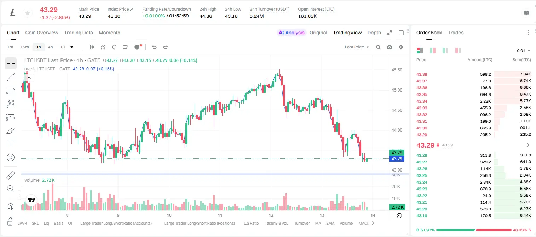Switch chart to Depth view
This screenshot has height=237, width=536.
click(x=374, y=33)
